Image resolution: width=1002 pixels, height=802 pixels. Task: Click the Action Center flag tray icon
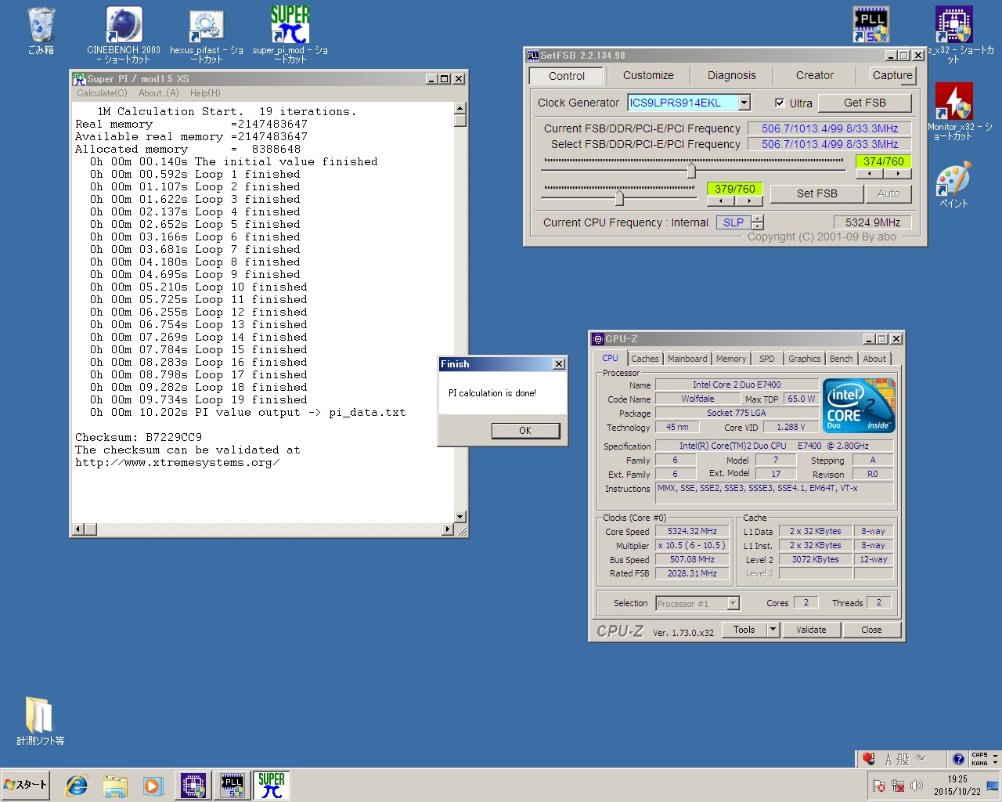coord(879,786)
